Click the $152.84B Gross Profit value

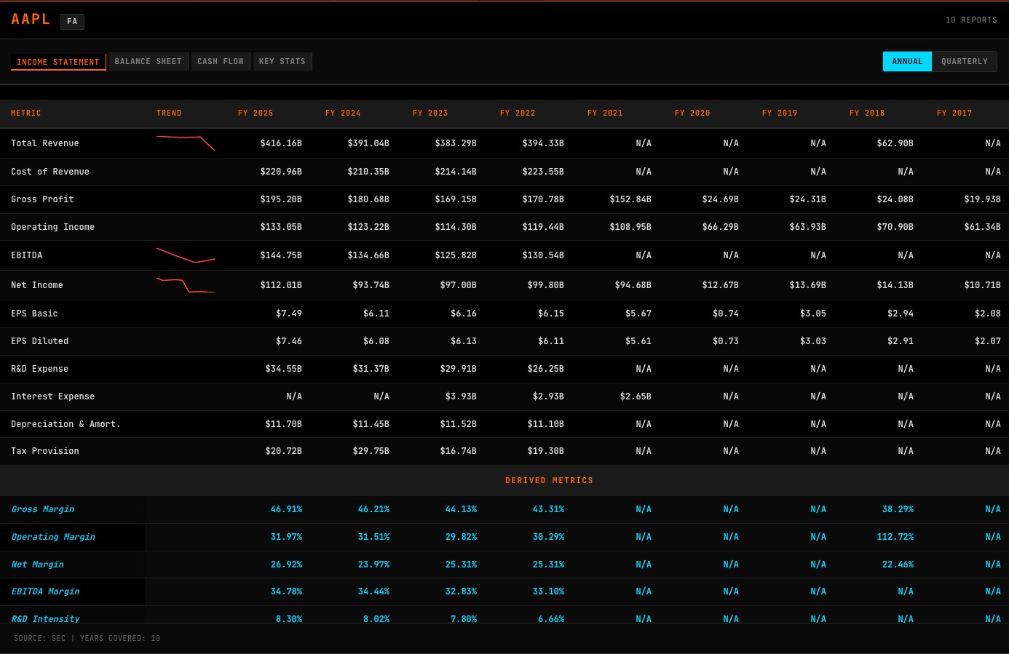pos(630,199)
